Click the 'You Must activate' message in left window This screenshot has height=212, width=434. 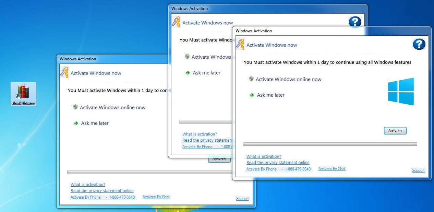point(118,91)
